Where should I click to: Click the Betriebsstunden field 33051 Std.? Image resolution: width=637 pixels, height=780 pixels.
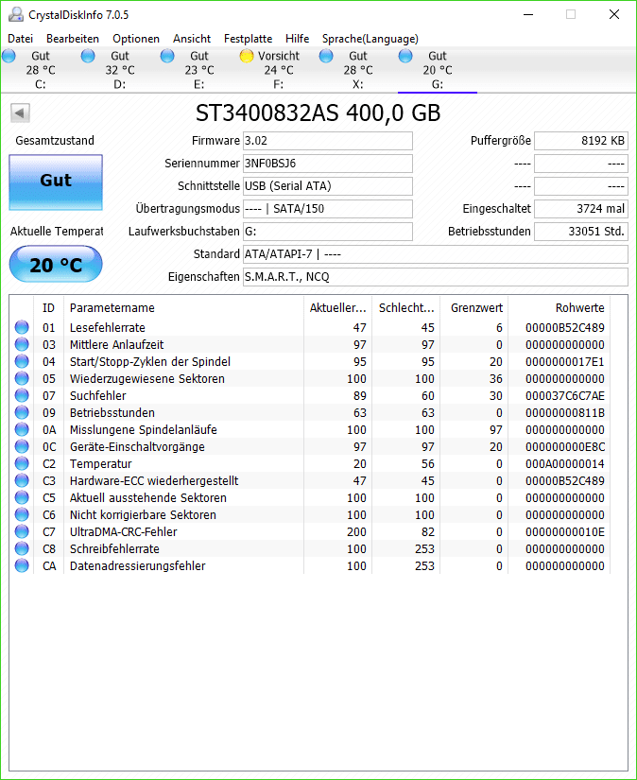(x=581, y=232)
